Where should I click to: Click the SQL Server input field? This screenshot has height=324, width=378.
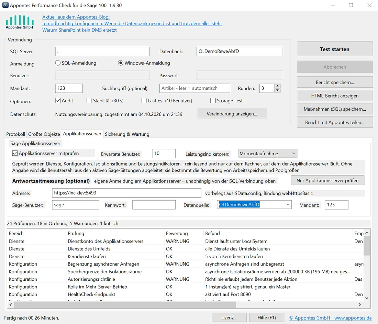[102, 51]
